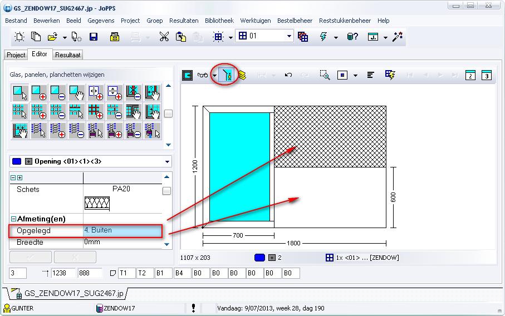
Task: Open the dropdown arrow beside lightning icon
Action: tap(336, 38)
